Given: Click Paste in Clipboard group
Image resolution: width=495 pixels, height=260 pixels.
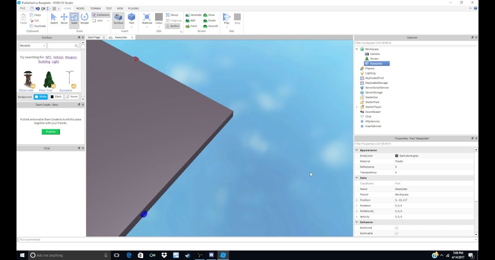Looking at the screenshot, I should coord(23,19).
